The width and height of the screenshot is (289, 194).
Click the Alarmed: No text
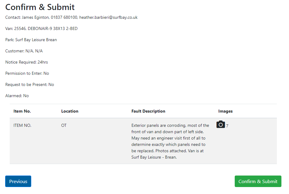[17, 96]
